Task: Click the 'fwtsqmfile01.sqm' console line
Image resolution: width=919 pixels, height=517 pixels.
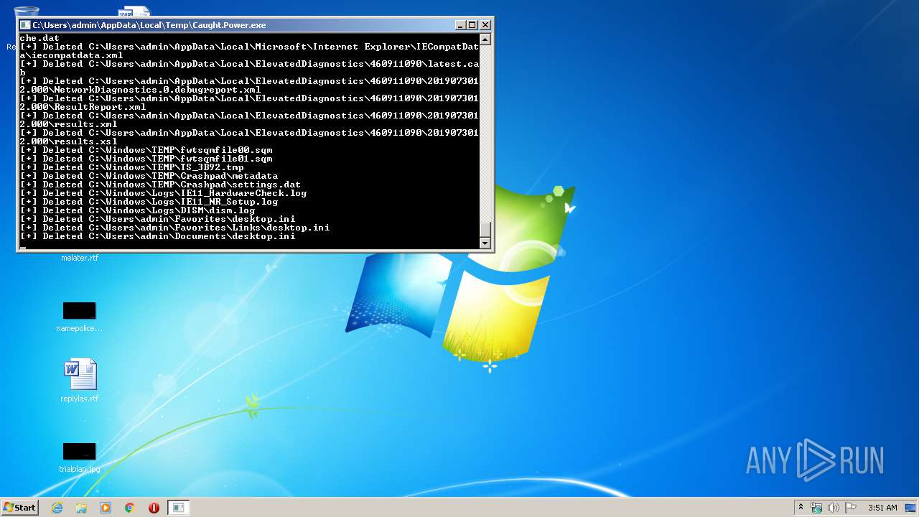Action: tap(146, 159)
